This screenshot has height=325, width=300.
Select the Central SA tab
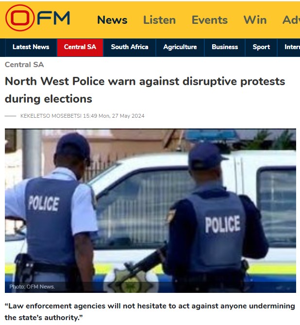(80, 48)
